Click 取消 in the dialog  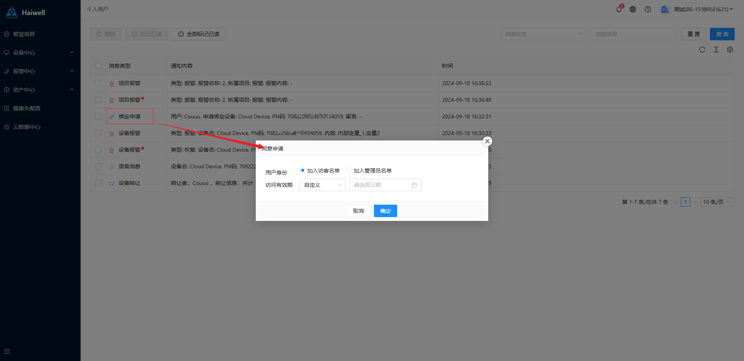358,211
